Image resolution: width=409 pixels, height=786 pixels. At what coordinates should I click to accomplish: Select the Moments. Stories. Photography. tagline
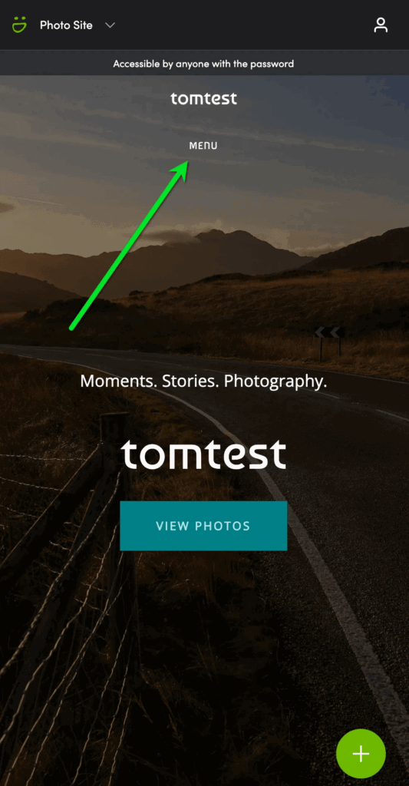(203, 381)
